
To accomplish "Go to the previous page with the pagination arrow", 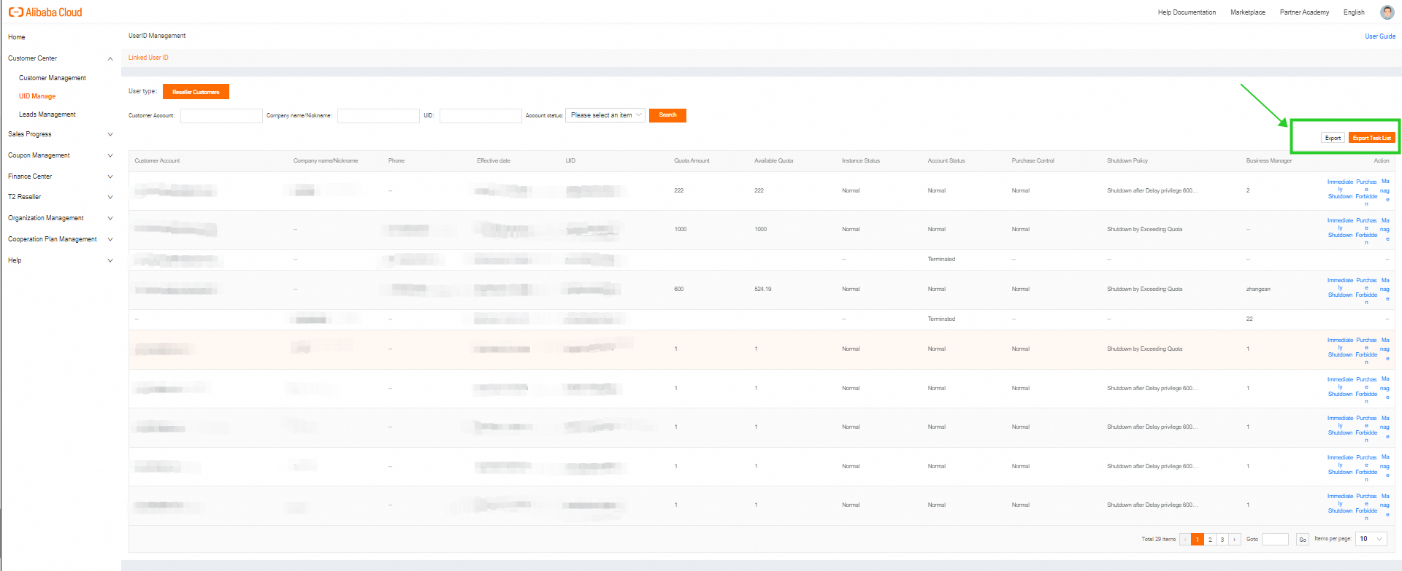I will [1184, 540].
